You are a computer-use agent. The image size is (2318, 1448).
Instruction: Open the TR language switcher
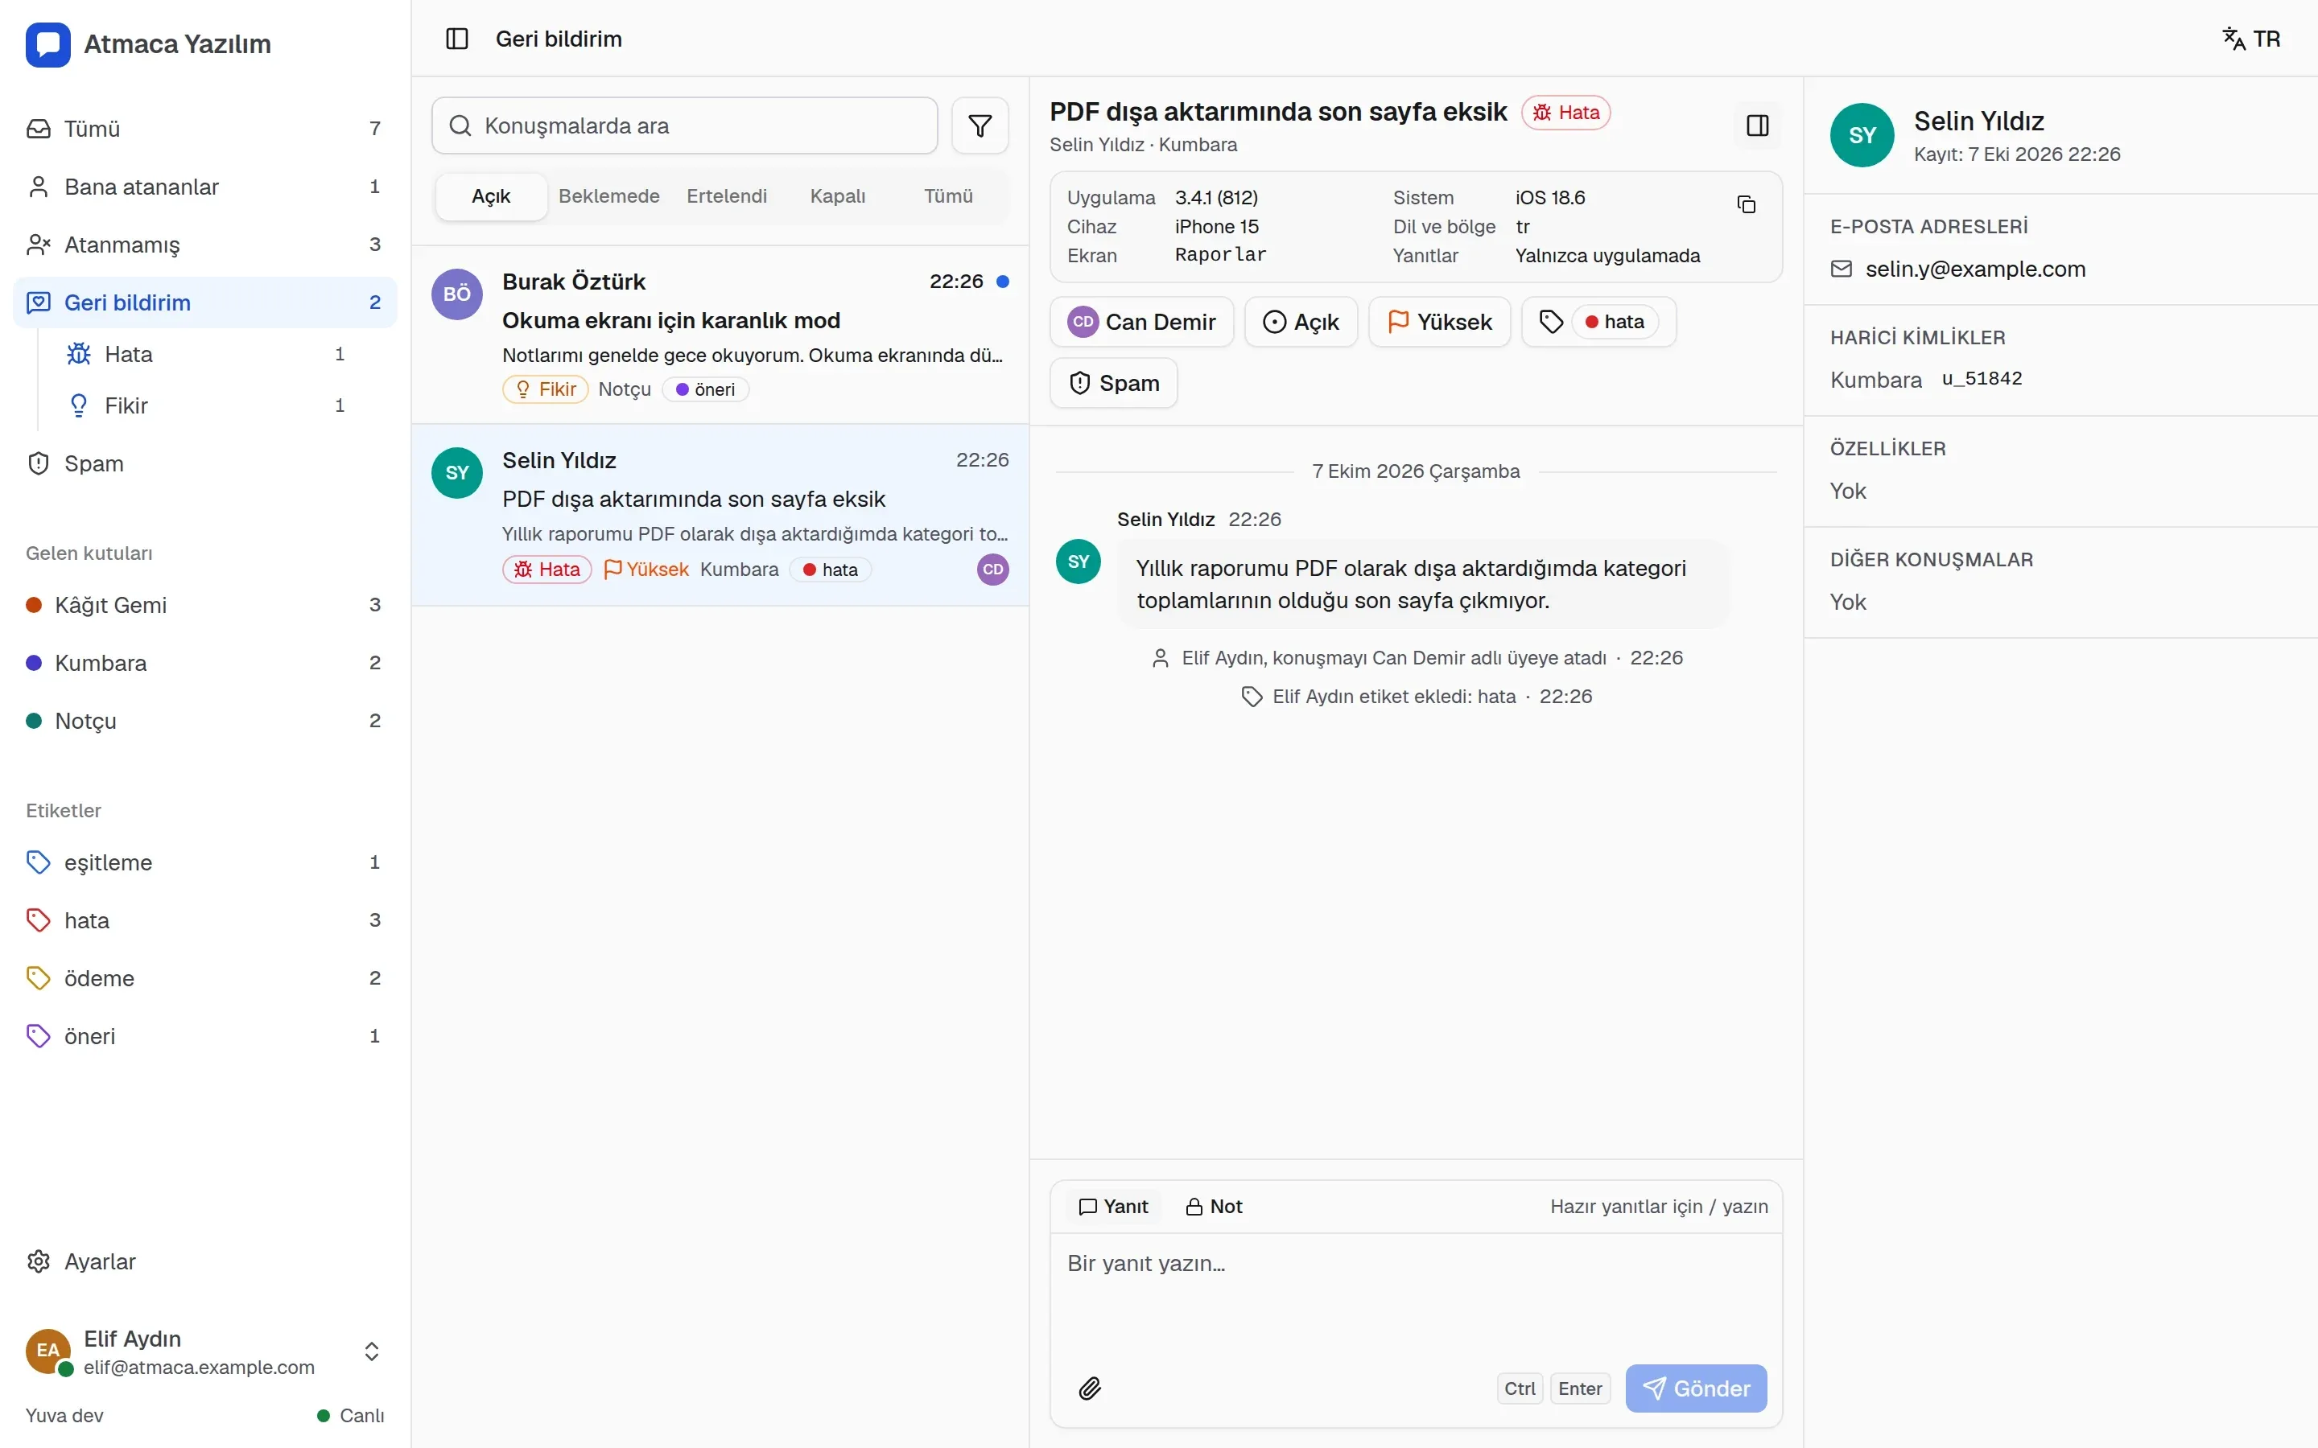[x=2252, y=39]
